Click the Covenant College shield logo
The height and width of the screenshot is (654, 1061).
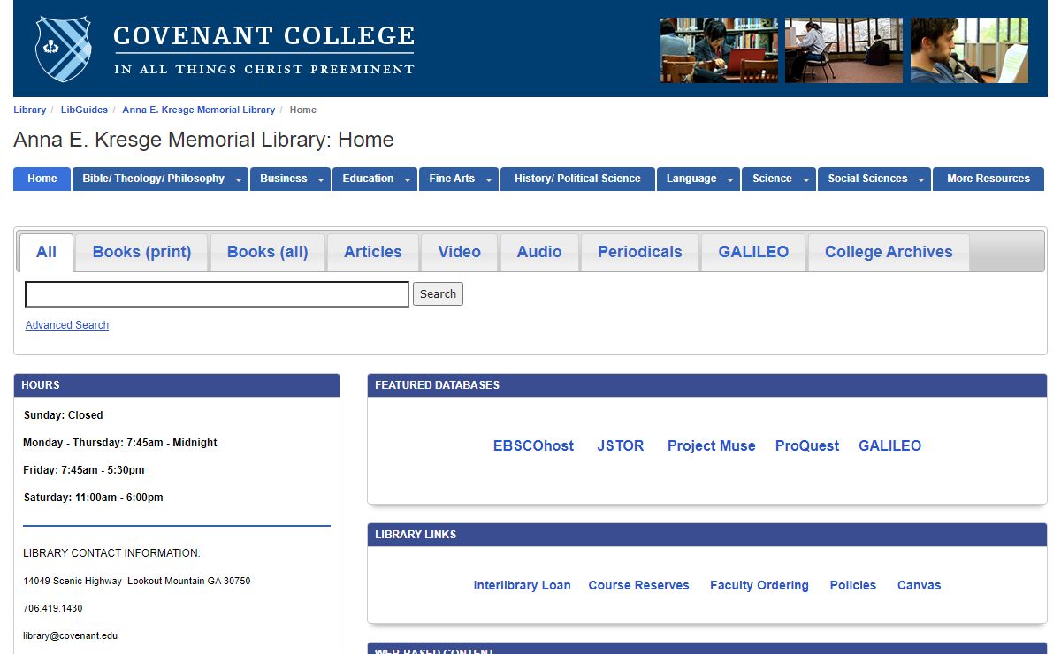[64, 49]
